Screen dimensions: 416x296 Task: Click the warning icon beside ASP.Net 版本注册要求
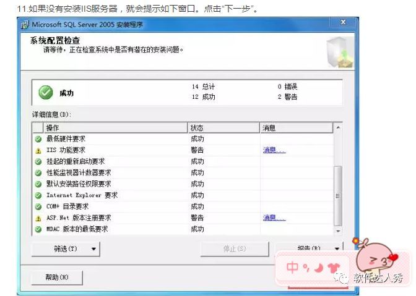(x=38, y=218)
